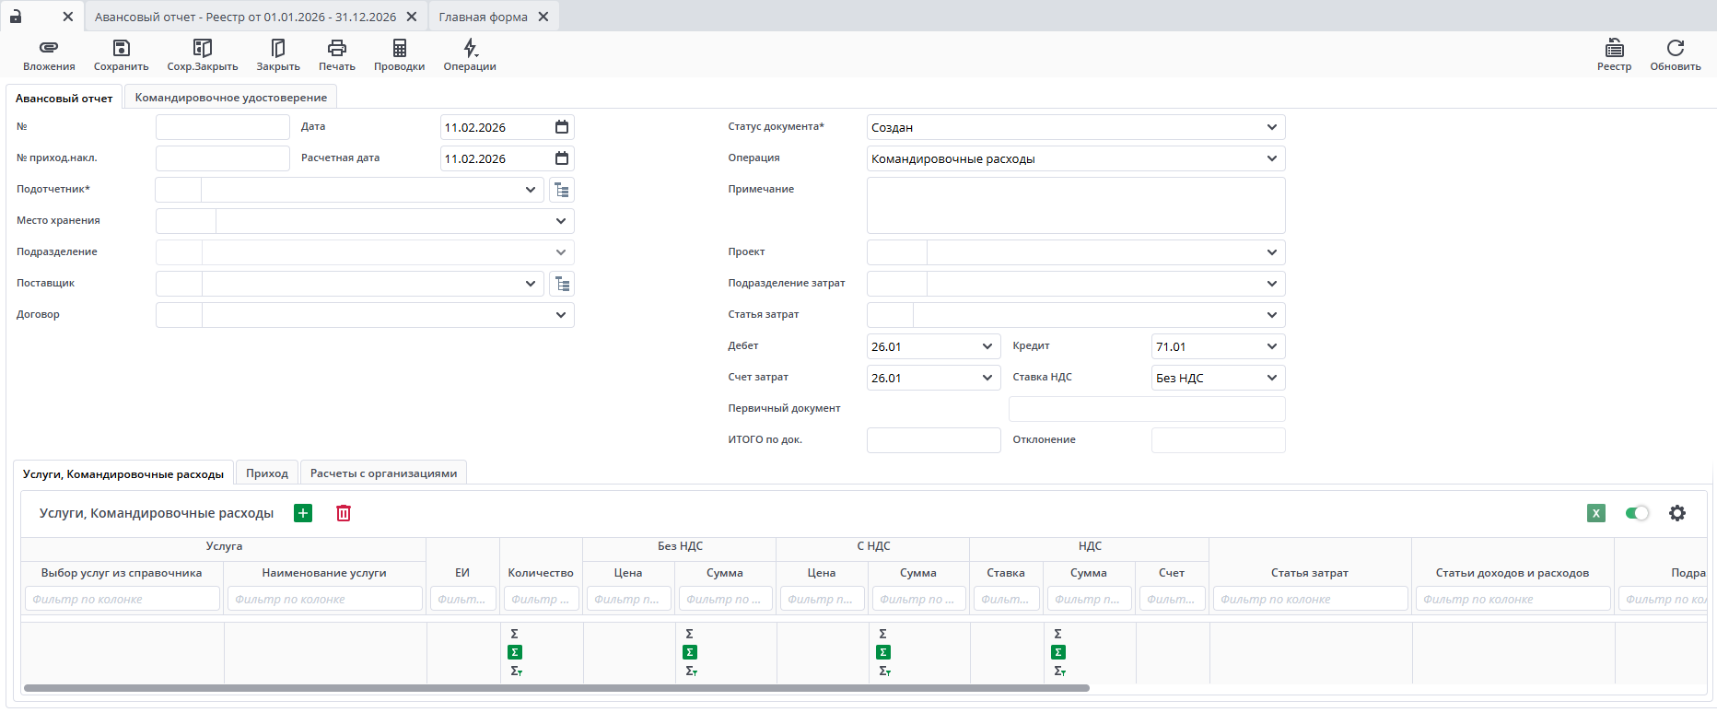
Task: Toggle the green switch in table header
Action: click(x=1637, y=513)
